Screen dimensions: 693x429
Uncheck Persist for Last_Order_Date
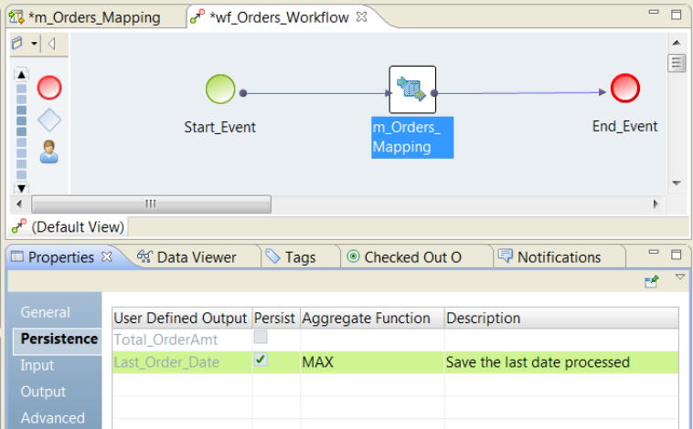(x=261, y=361)
